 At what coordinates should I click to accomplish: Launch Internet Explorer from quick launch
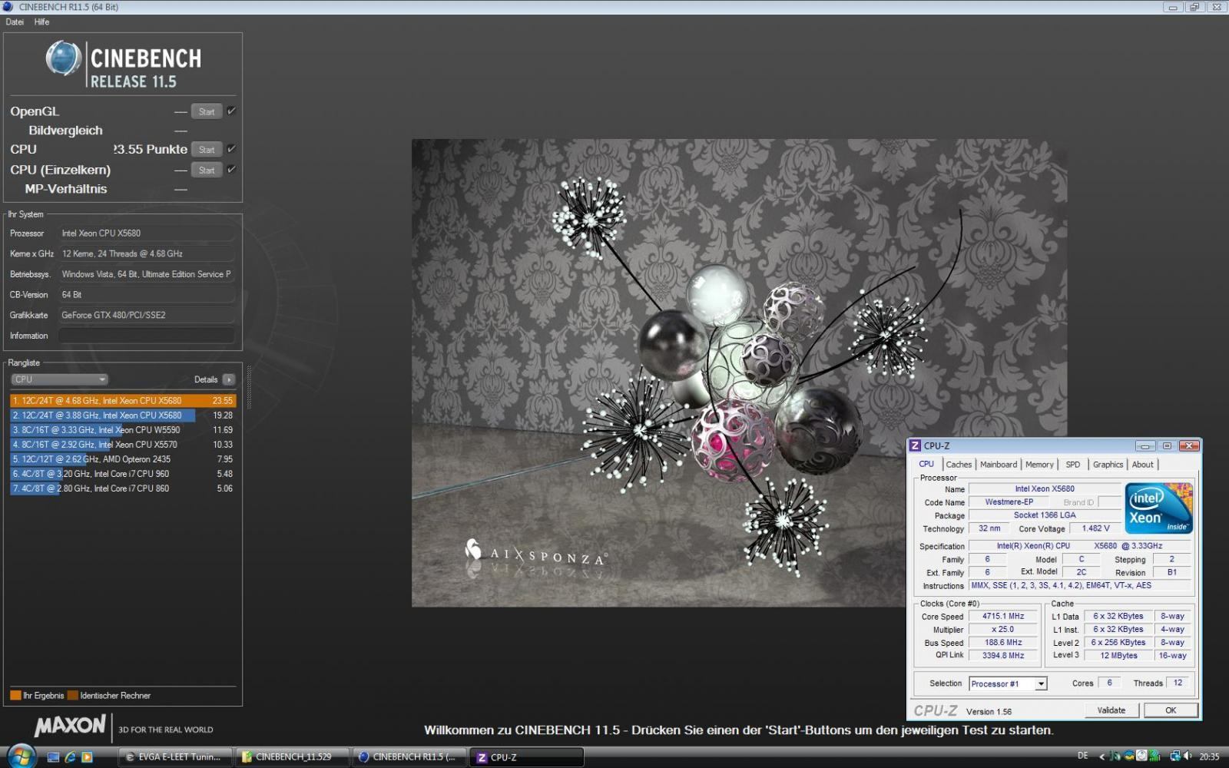pyautogui.click(x=70, y=757)
